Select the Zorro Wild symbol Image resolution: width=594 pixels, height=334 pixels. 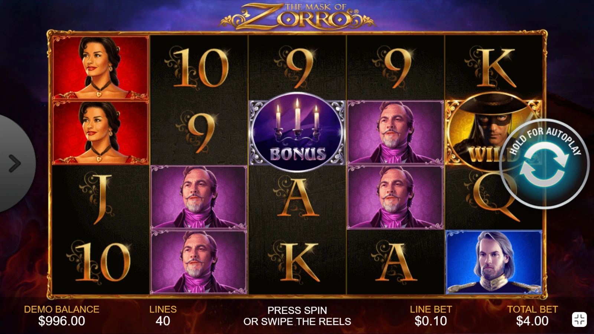493,132
